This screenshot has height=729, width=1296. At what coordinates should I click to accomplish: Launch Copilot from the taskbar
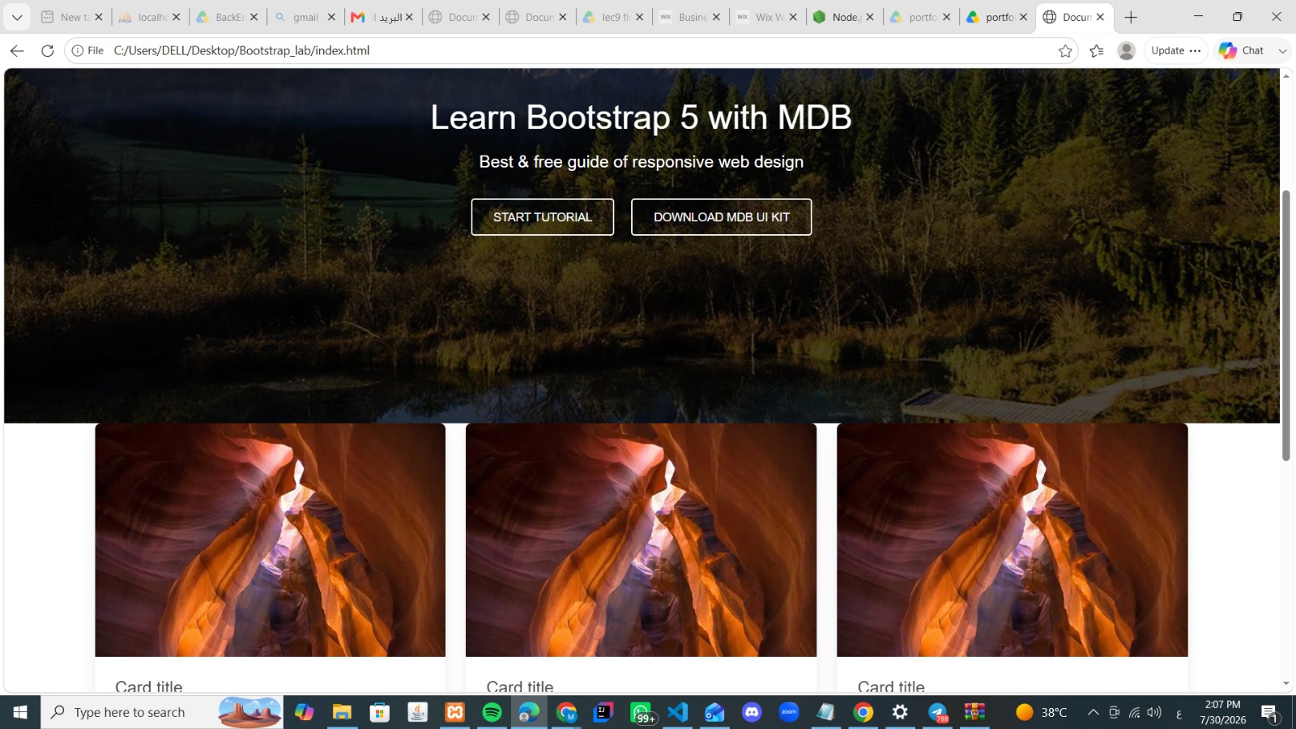point(305,712)
